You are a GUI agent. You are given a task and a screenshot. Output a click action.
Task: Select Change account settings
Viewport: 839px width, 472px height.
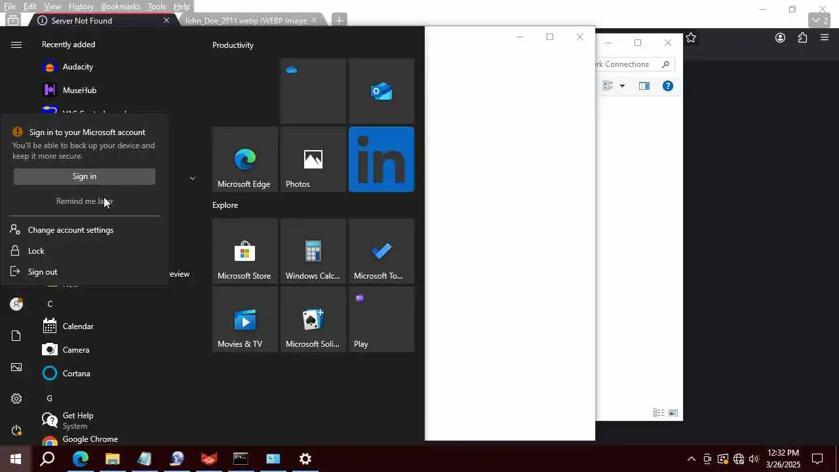pyautogui.click(x=71, y=230)
